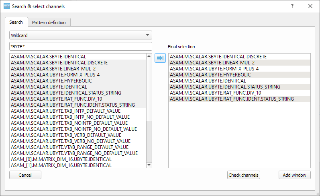Close the Search & select channels dialog
This screenshot has width=320, height=196.
pos(310,6)
